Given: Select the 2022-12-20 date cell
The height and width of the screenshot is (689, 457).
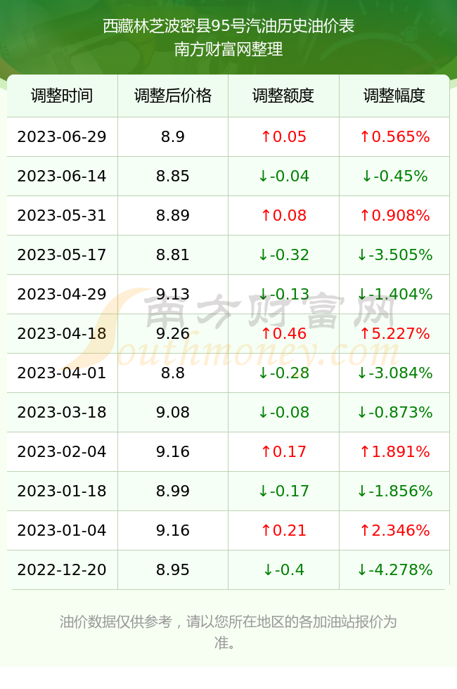Looking at the screenshot, I should pyautogui.click(x=62, y=570).
